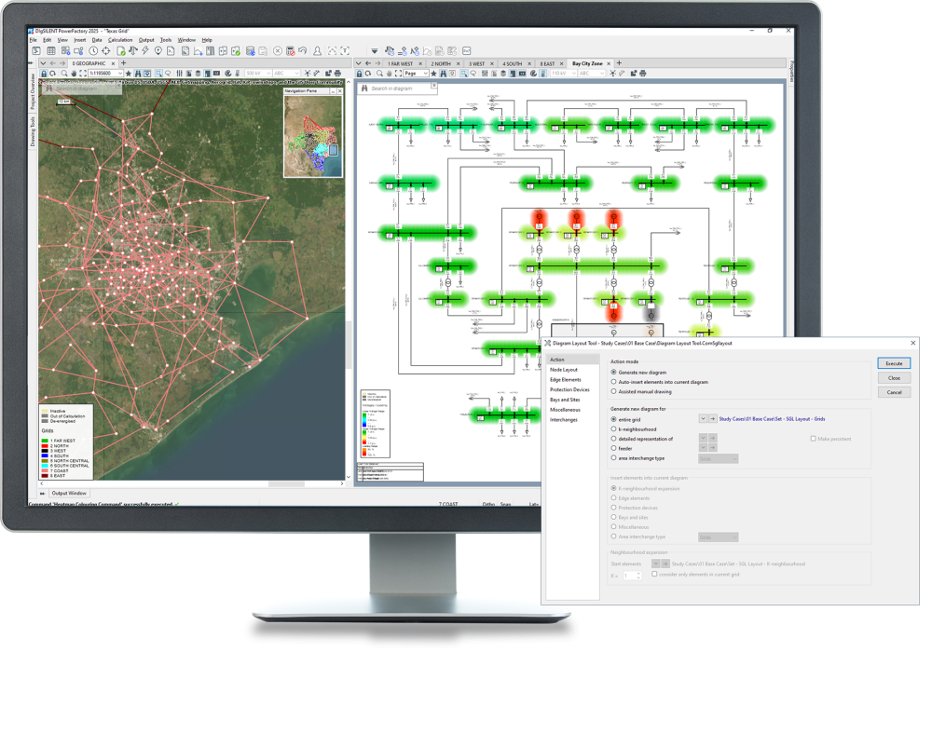Click the break/stop circled X icon
Image resolution: width=932 pixels, height=734 pixels.
277,51
